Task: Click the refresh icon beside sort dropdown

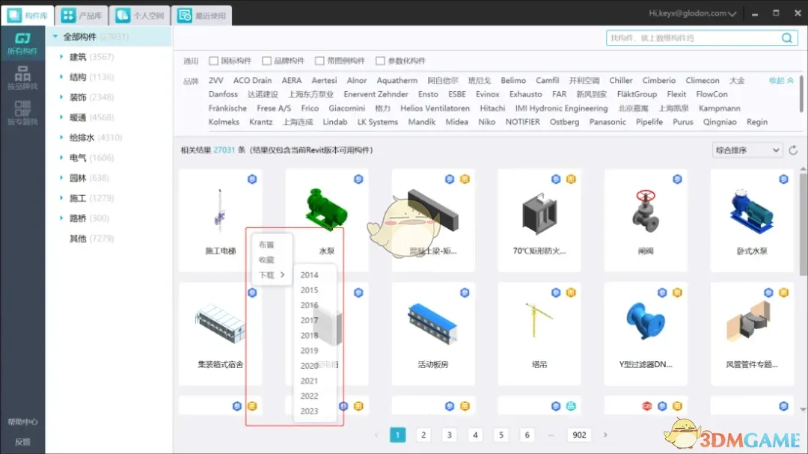Action: click(x=794, y=150)
